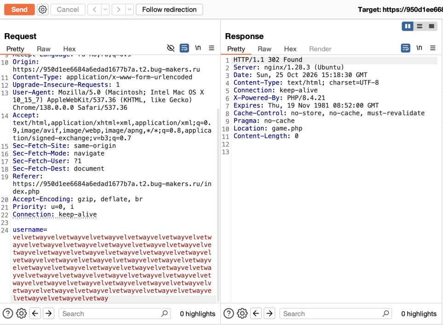
Task: Open the Request Hex tab
Action: 69,49
